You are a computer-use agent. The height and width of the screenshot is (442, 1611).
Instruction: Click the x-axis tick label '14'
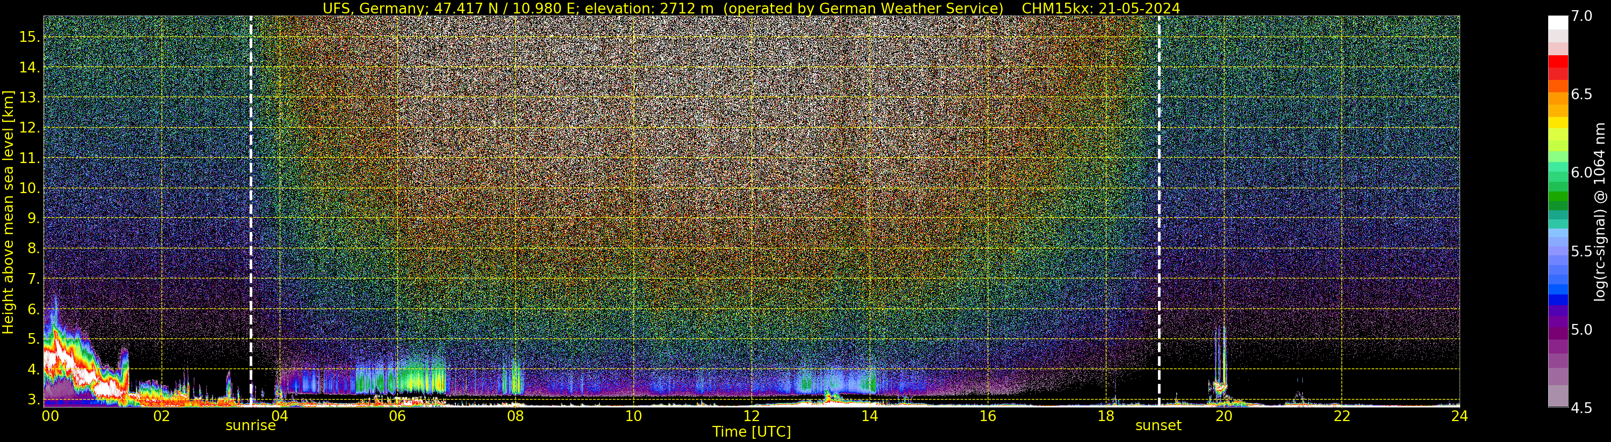tap(869, 416)
